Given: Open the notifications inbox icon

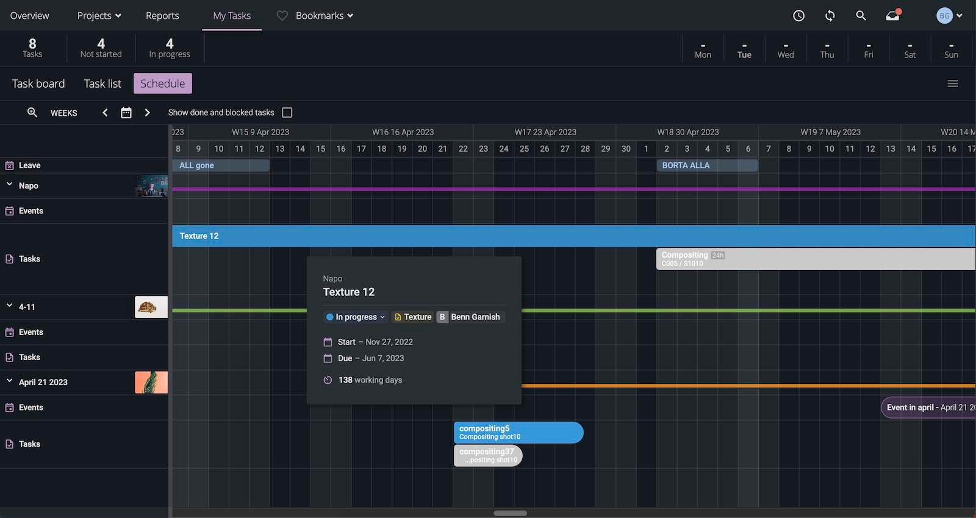Looking at the screenshot, I should coord(893,16).
